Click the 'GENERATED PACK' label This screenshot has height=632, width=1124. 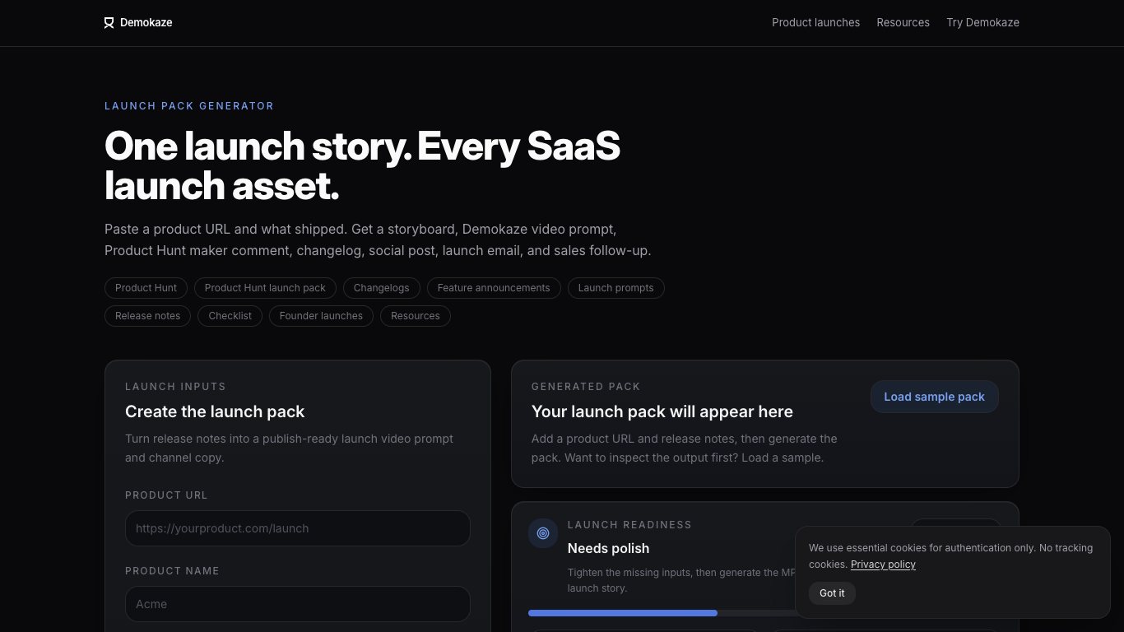(586, 387)
